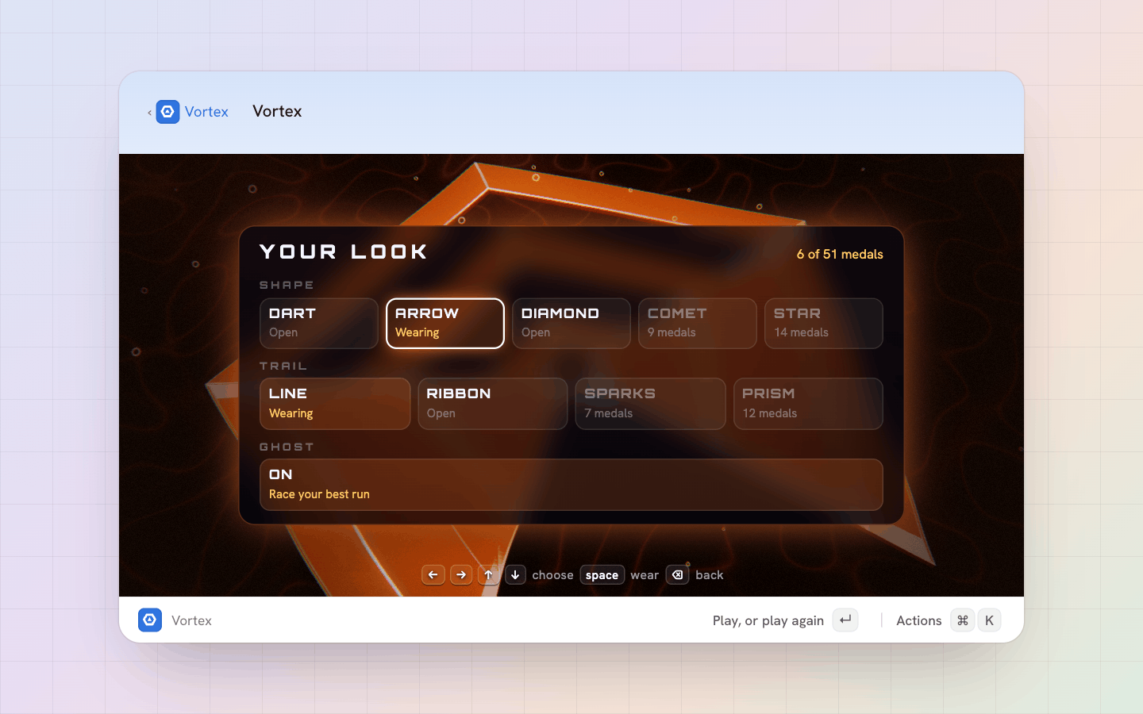
Task: Open the Actions menu
Action: 918,620
